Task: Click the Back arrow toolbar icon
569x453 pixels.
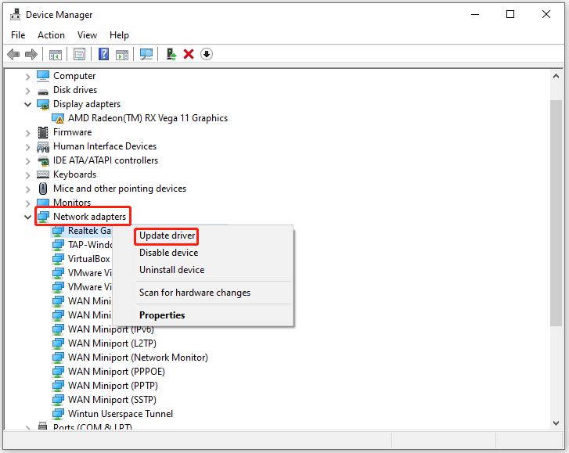Action: [x=13, y=54]
